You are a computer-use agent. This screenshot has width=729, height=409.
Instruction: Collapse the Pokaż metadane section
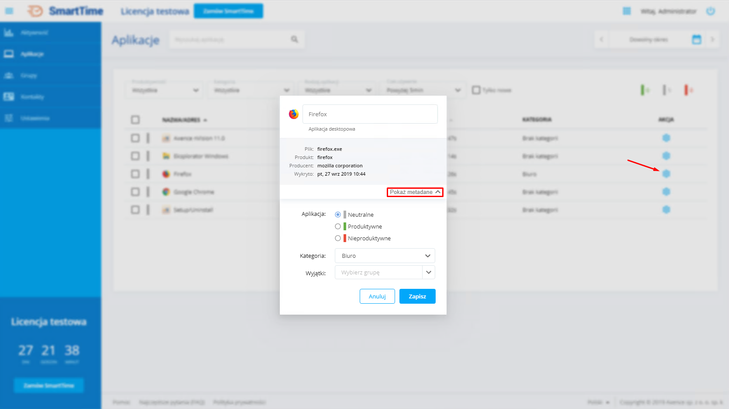(415, 192)
